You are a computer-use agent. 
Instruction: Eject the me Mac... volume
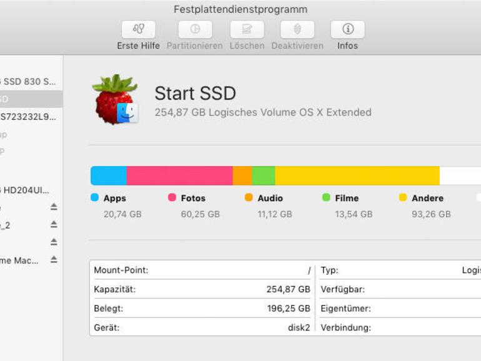coord(54,260)
